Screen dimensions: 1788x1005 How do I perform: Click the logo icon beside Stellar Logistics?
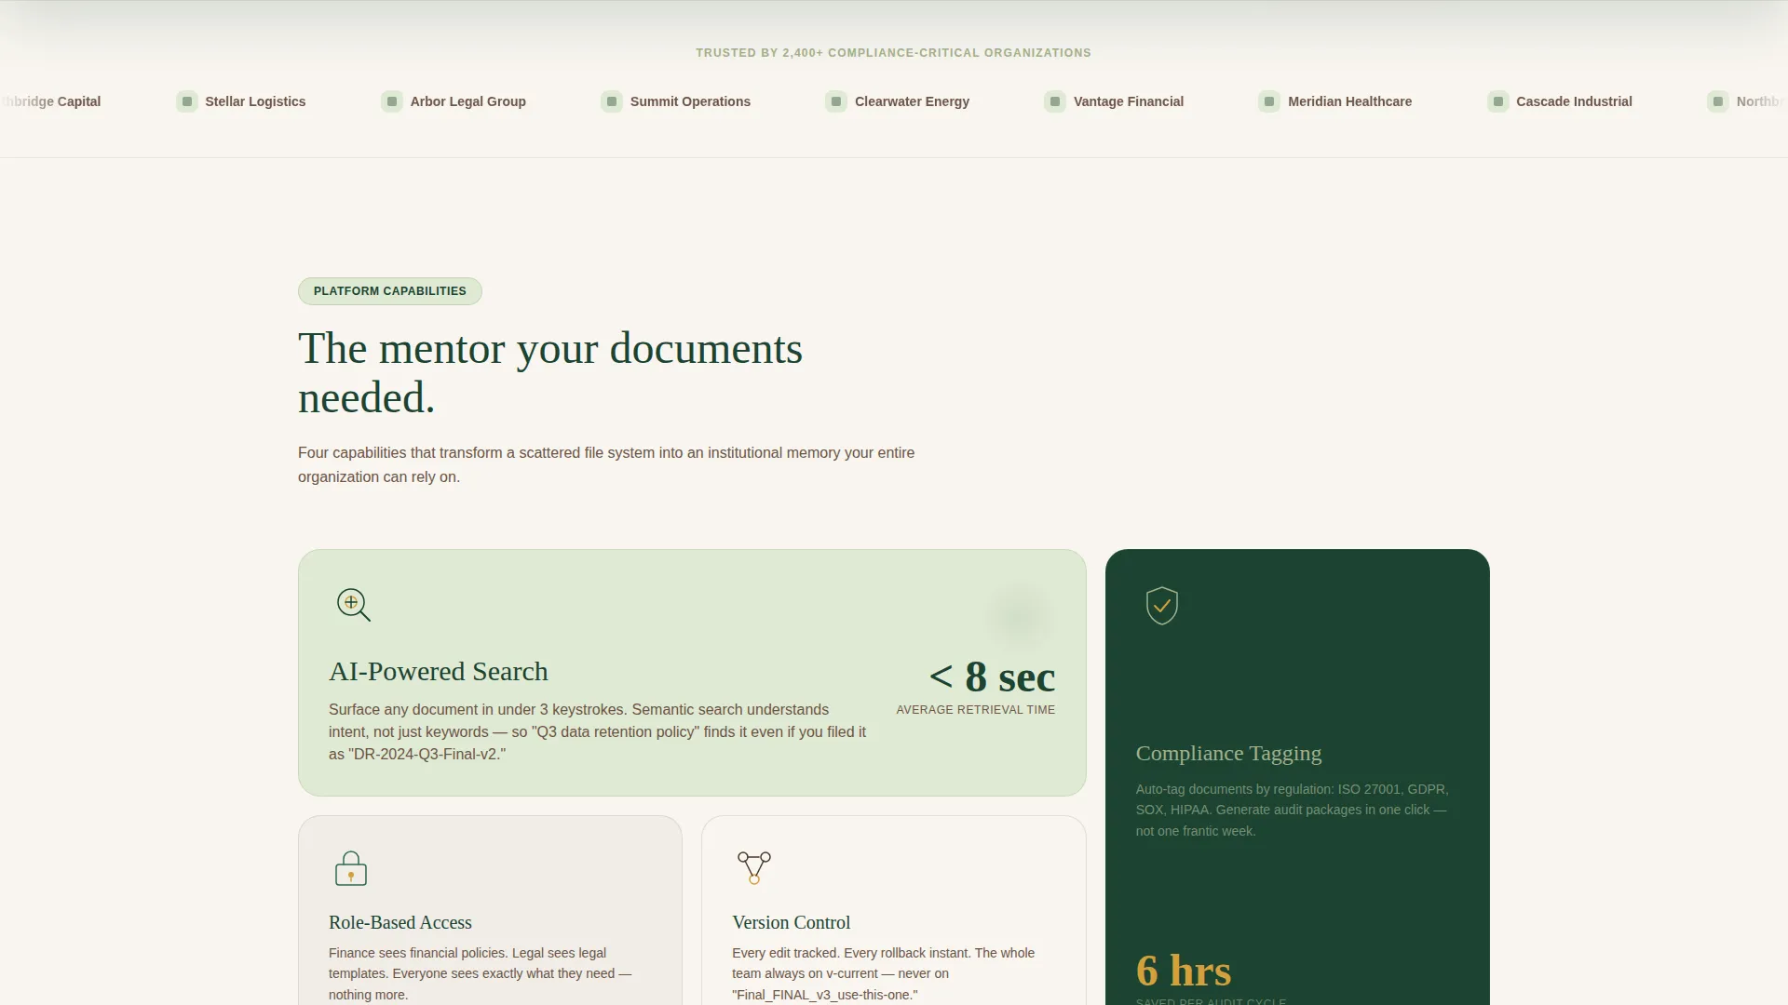(x=187, y=101)
